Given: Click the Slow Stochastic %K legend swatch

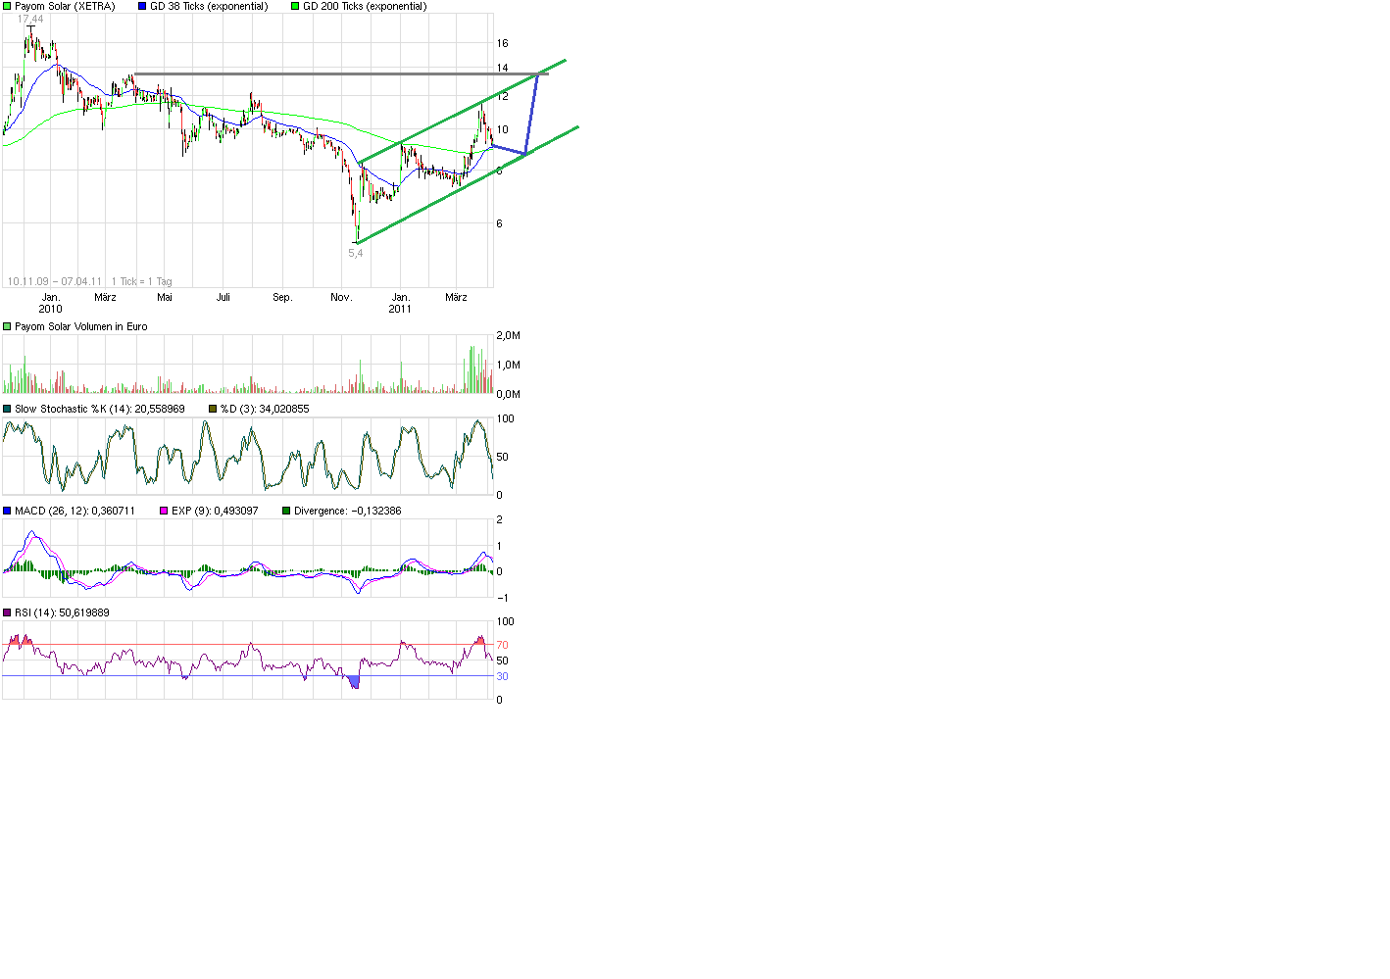Looking at the screenshot, I should click(7, 409).
